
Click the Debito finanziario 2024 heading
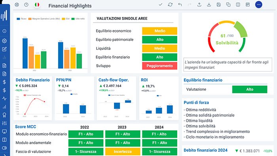[205, 150]
